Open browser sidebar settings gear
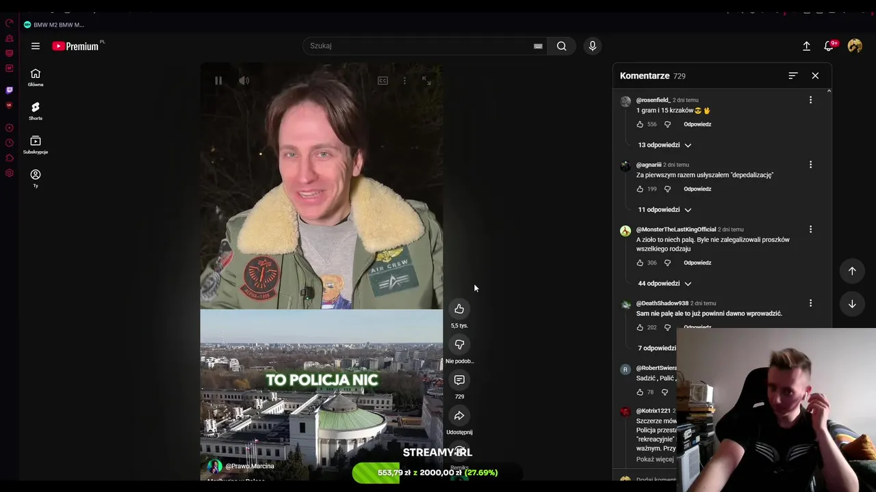The width and height of the screenshot is (876, 492). pyautogui.click(x=9, y=173)
